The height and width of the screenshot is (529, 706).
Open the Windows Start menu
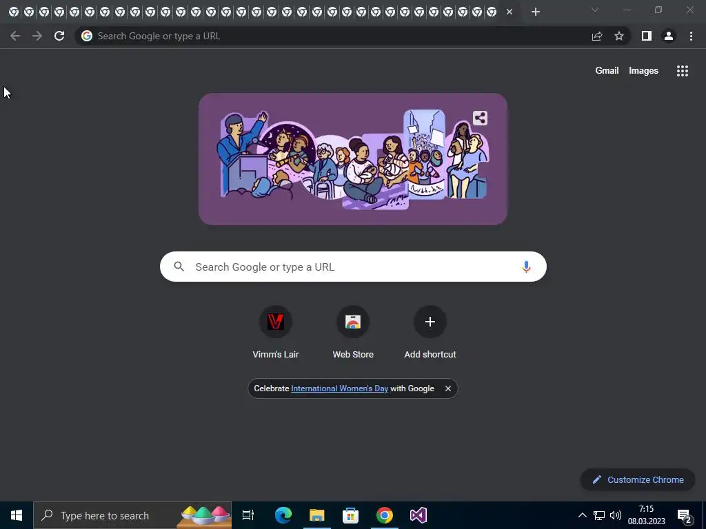coord(17,515)
